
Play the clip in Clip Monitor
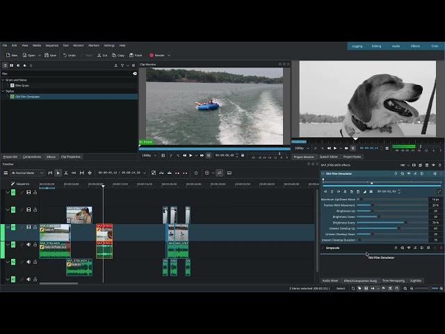coord(191,155)
